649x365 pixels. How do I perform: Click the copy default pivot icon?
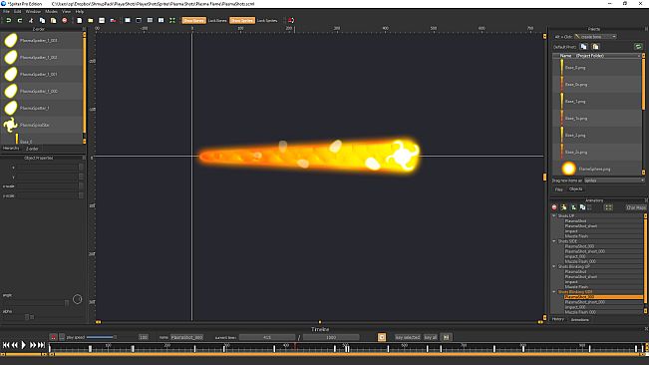[583, 46]
